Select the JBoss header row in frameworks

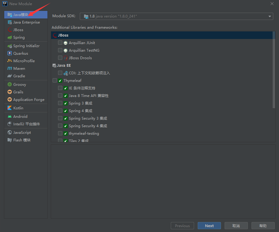162,35
